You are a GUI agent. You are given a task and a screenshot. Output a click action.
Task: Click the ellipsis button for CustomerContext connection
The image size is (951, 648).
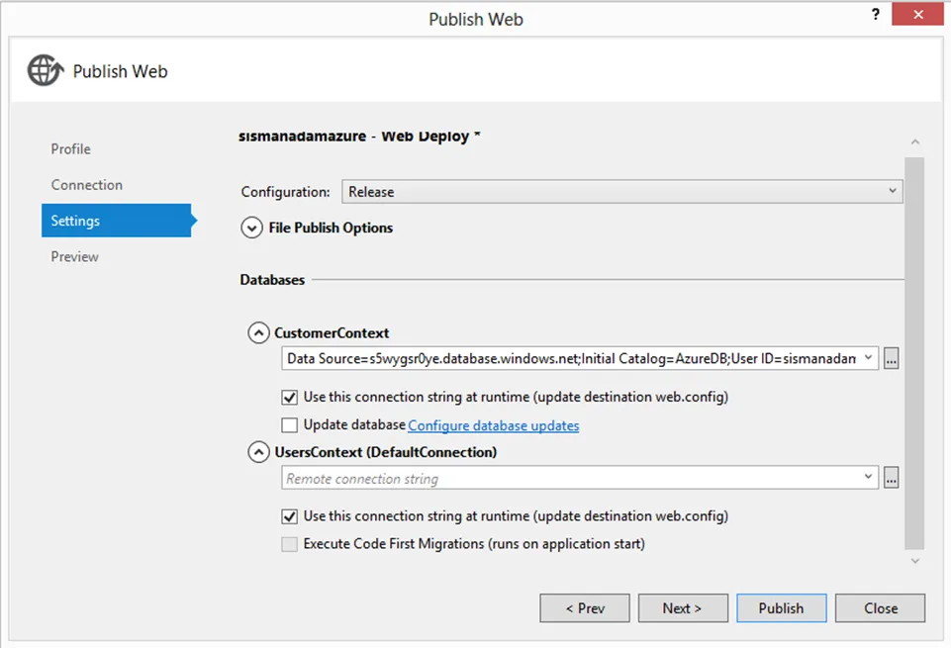[891, 358]
